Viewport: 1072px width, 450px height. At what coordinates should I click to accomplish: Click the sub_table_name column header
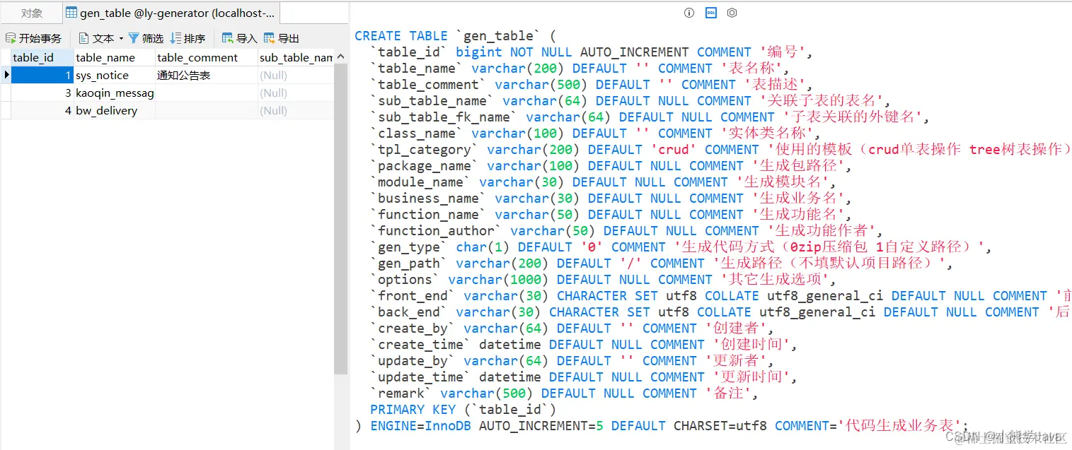(x=296, y=57)
